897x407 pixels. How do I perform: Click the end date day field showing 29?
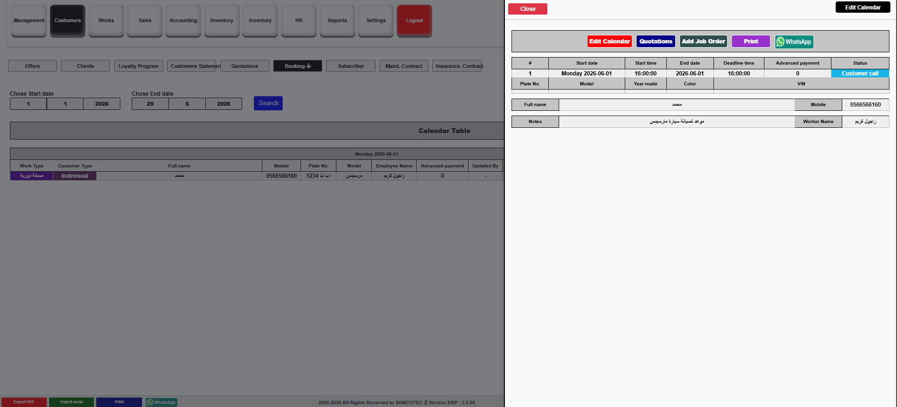coord(150,104)
